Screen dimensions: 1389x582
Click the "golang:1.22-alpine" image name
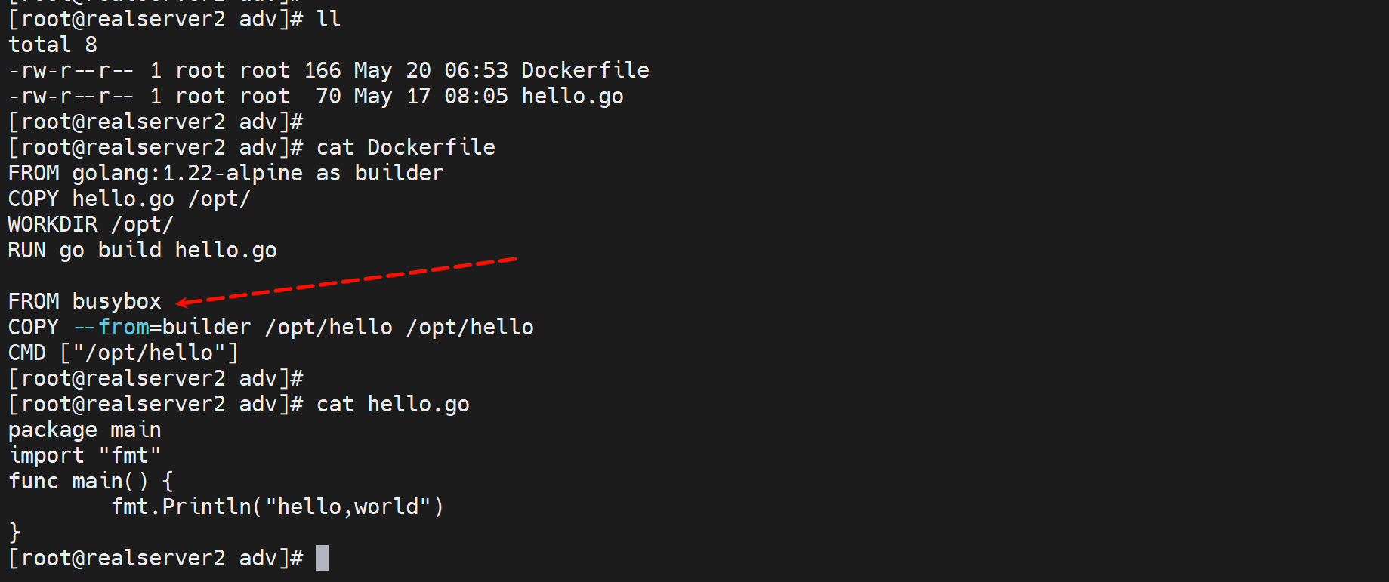(x=187, y=174)
